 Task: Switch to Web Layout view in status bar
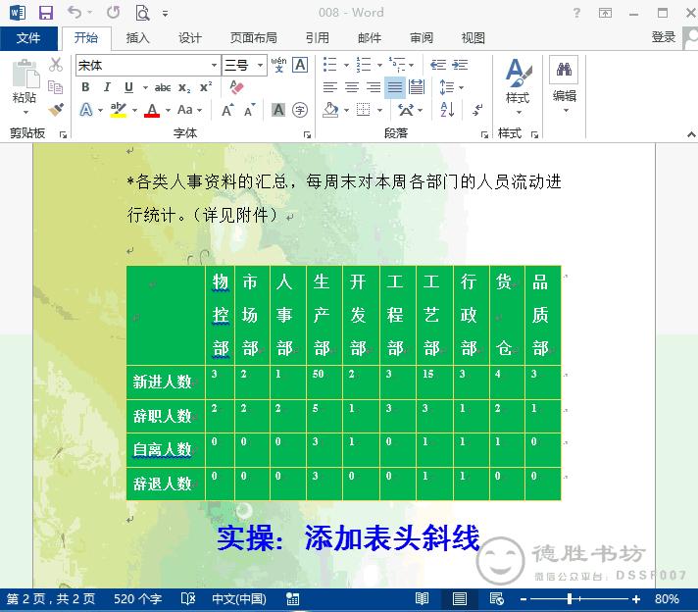(496, 599)
